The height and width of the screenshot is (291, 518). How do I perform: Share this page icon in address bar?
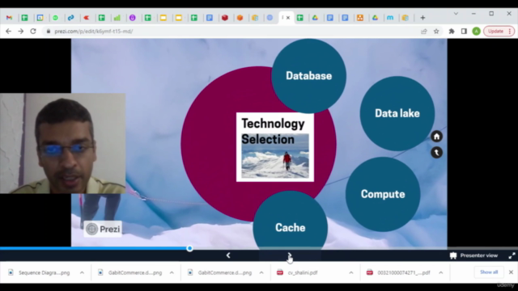pyautogui.click(x=424, y=32)
